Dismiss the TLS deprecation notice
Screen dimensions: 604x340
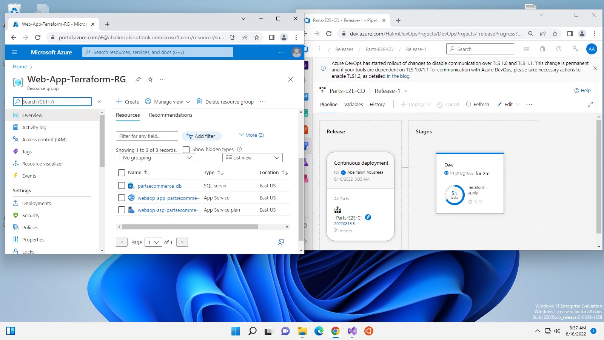point(595,68)
